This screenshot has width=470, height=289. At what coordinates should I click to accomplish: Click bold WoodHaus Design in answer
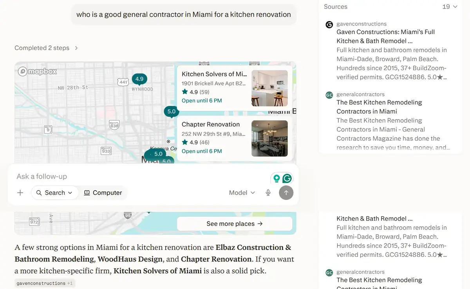pos(130,259)
